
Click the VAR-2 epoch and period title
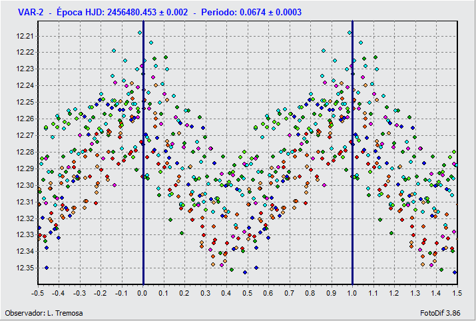point(160,12)
